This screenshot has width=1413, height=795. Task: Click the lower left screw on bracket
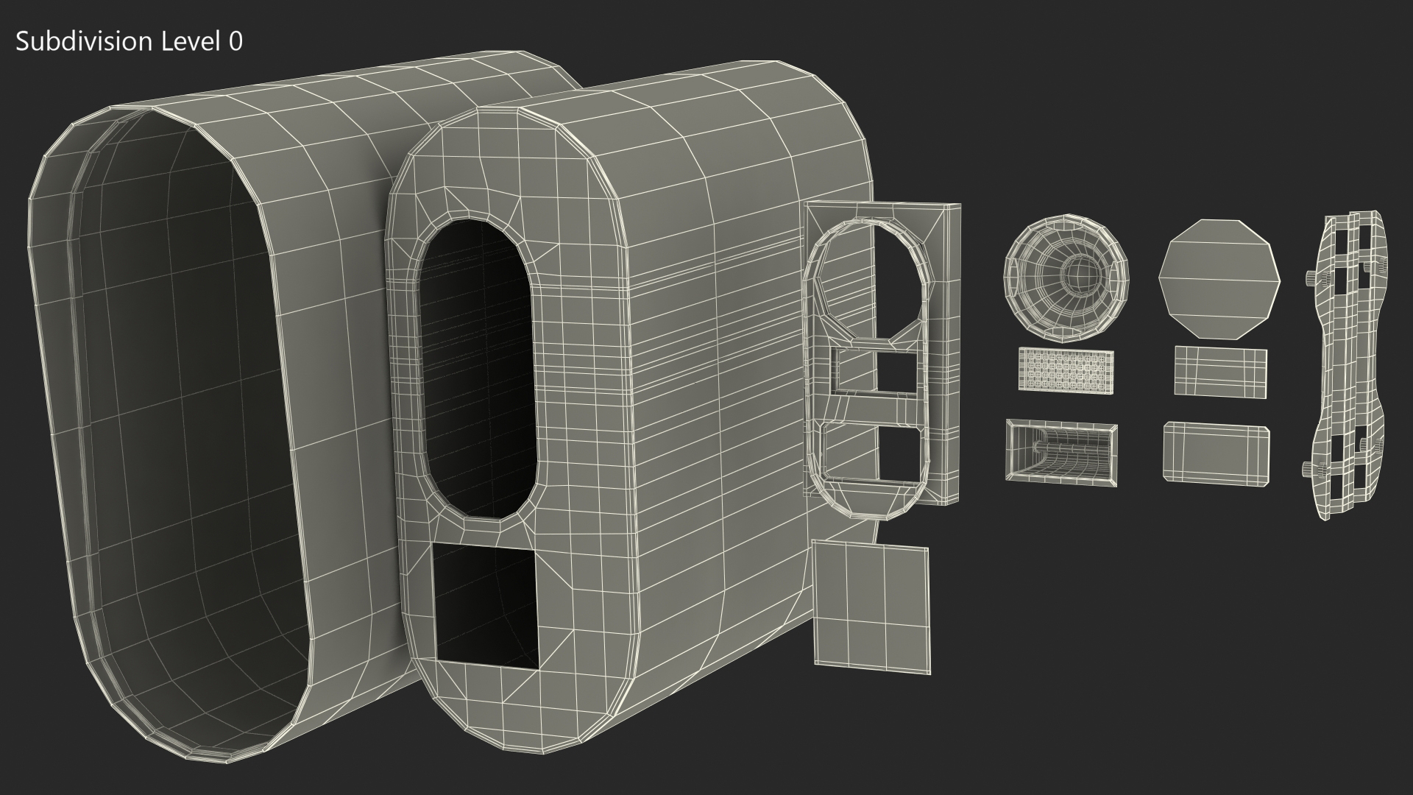(1307, 469)
